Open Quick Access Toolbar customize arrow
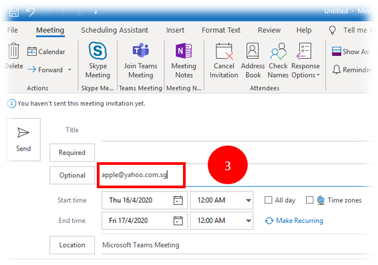Viewport: 378px width, 265px height. [x=96, y=12]
